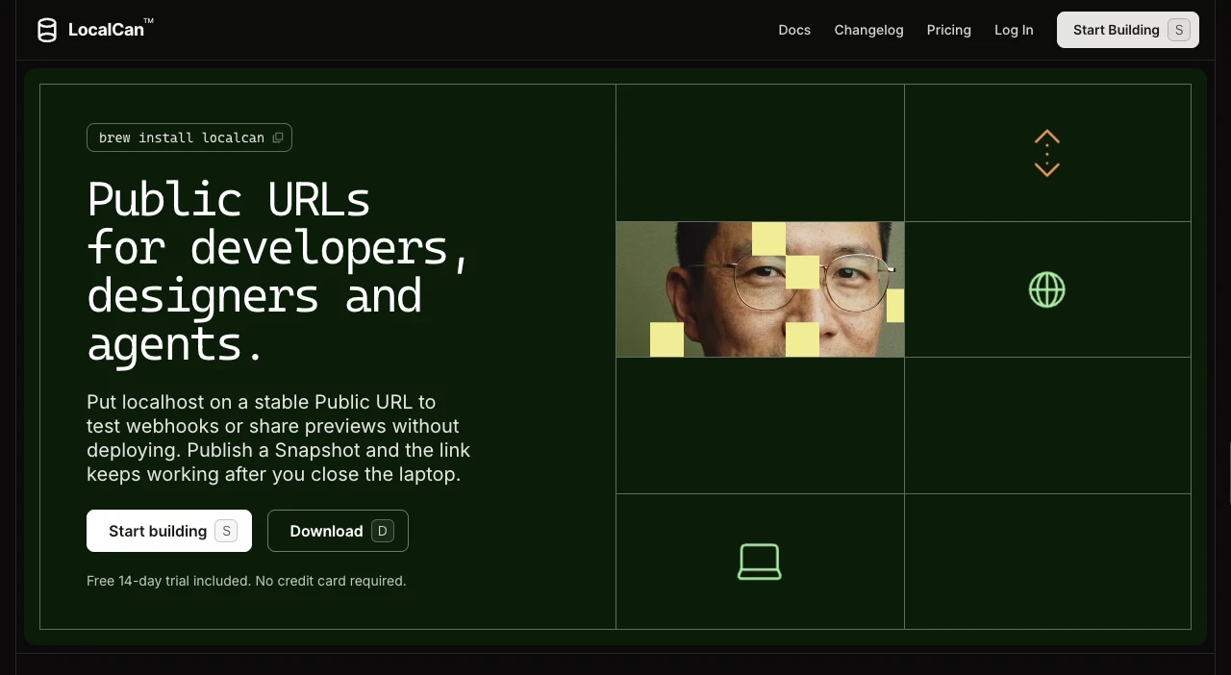1231x675 pixels.
Task: Click the green laptop icon
Action: [760, 562]
